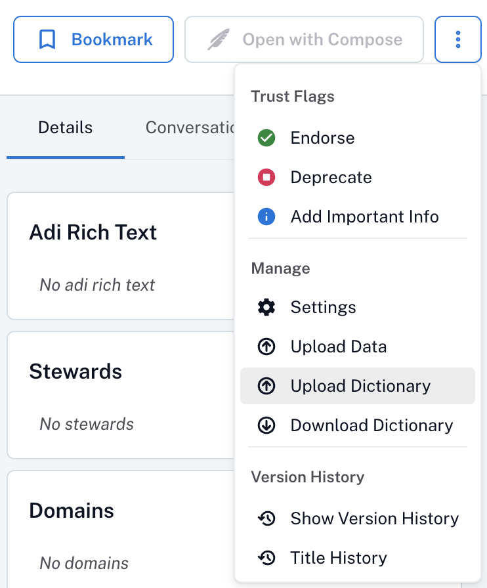487x588 pixels.
Task: Click the No adi rich text placeholder
Action: (97, 285)
